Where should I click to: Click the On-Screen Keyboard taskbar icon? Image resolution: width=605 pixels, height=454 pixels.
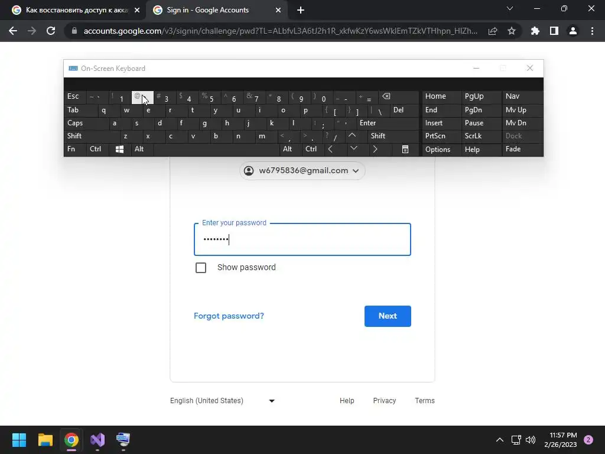pyautogui.click(x=123, y=440)
